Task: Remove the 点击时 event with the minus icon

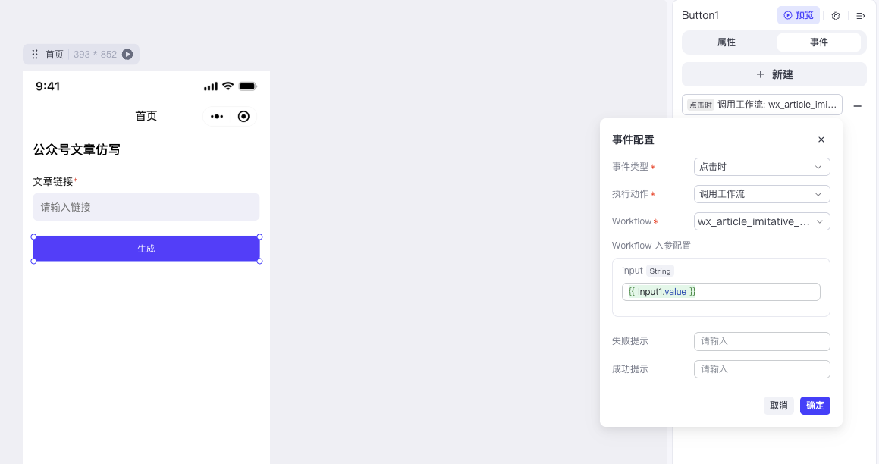Action: (x=858, y=105)
